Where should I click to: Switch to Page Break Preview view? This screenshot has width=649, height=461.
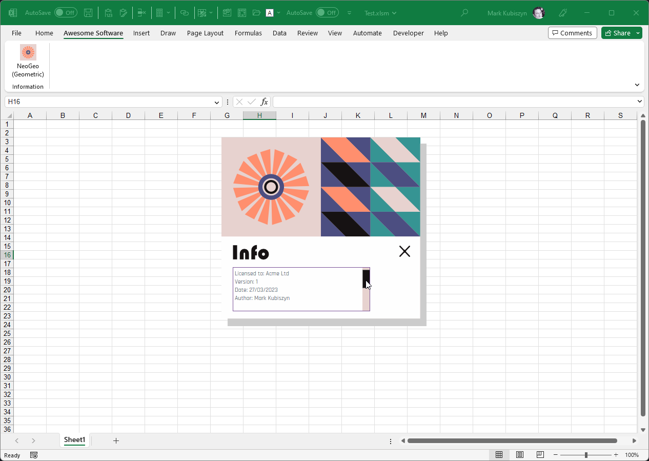540,455
